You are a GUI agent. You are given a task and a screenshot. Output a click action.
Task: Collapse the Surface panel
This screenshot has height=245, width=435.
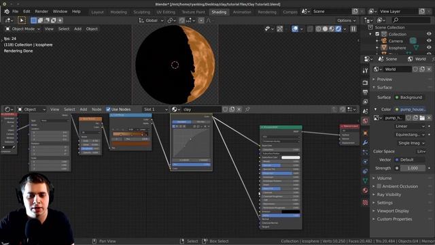[x=384, y=88]
